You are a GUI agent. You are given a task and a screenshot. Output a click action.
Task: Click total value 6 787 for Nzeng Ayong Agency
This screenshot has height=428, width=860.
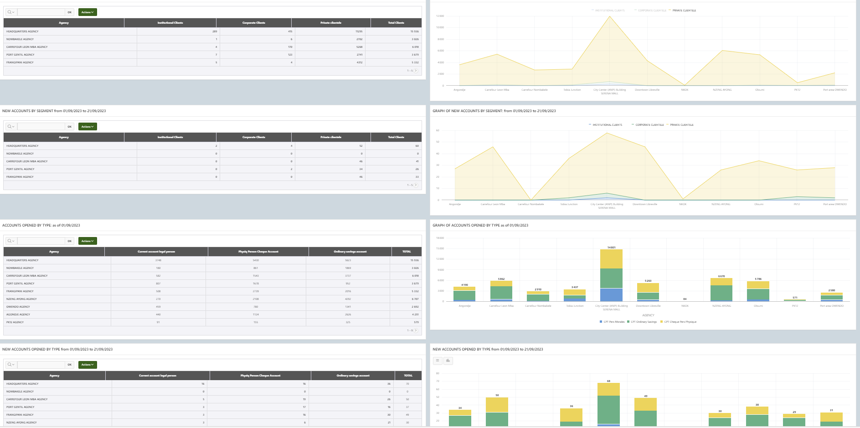(x=415, y=299)
